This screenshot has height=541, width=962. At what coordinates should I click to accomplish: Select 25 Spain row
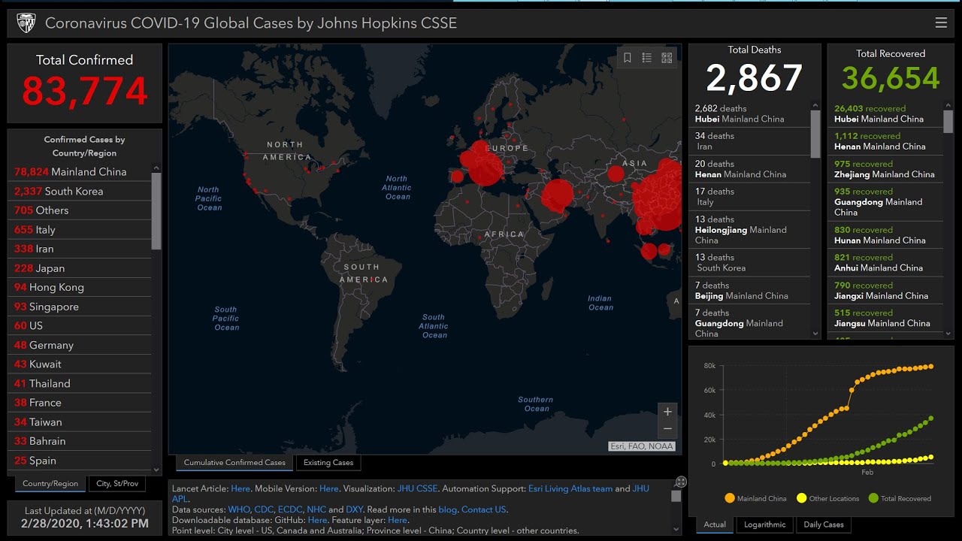point(80,461)
